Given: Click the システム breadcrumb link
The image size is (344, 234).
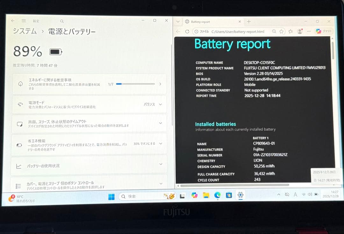Looking at the screenshot, I should (x=25, y=31).
